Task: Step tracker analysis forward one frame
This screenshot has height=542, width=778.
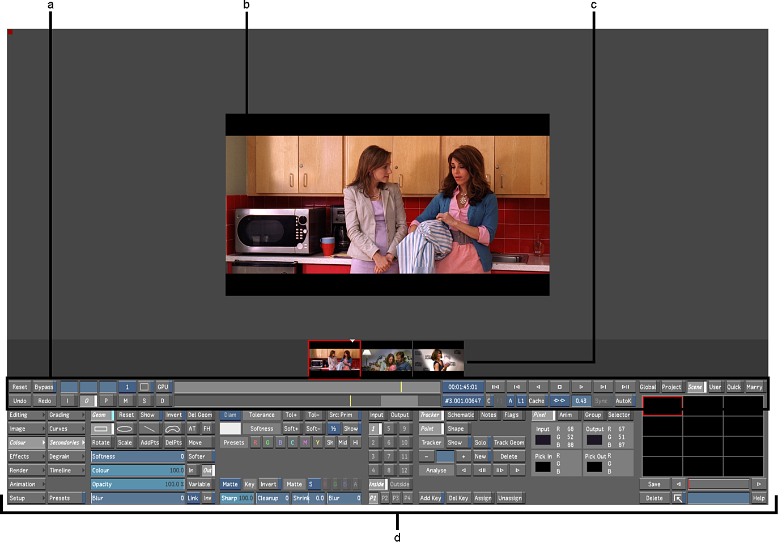Action: coord(500,471)
